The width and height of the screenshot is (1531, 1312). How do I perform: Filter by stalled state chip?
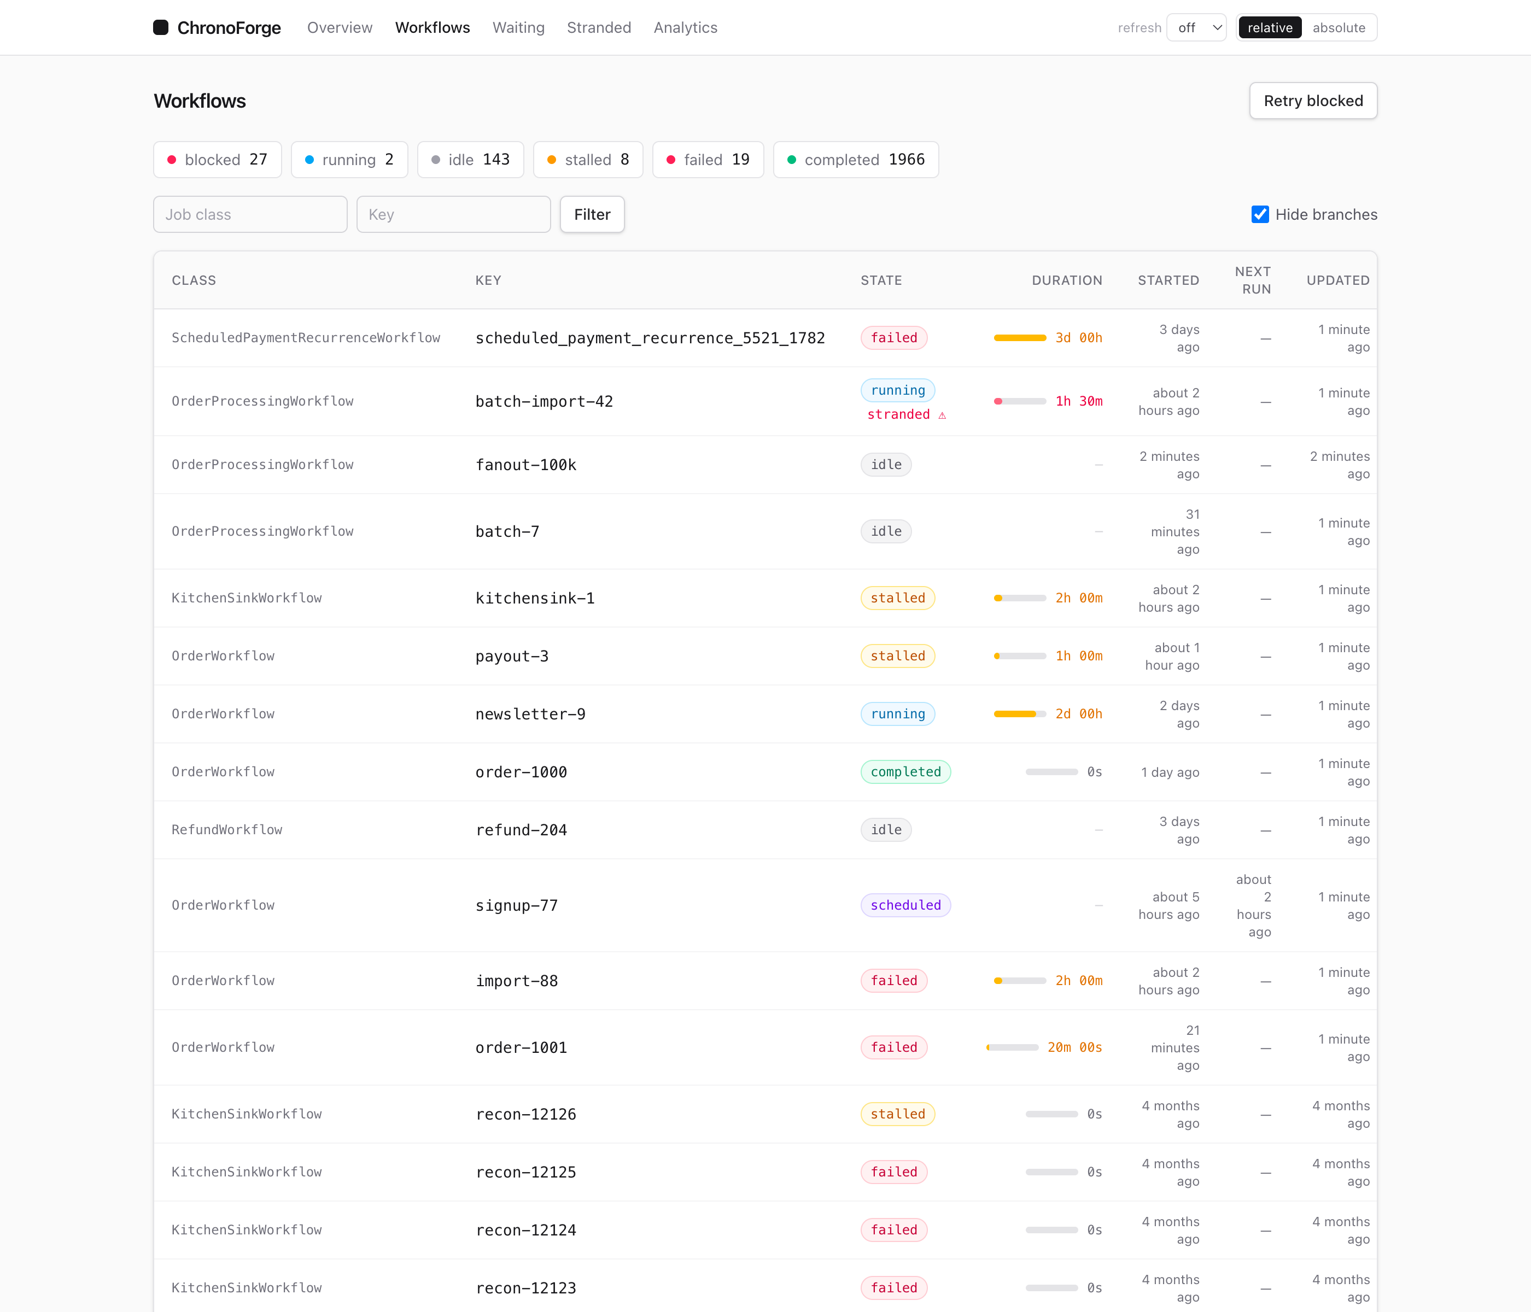point(588,160)
